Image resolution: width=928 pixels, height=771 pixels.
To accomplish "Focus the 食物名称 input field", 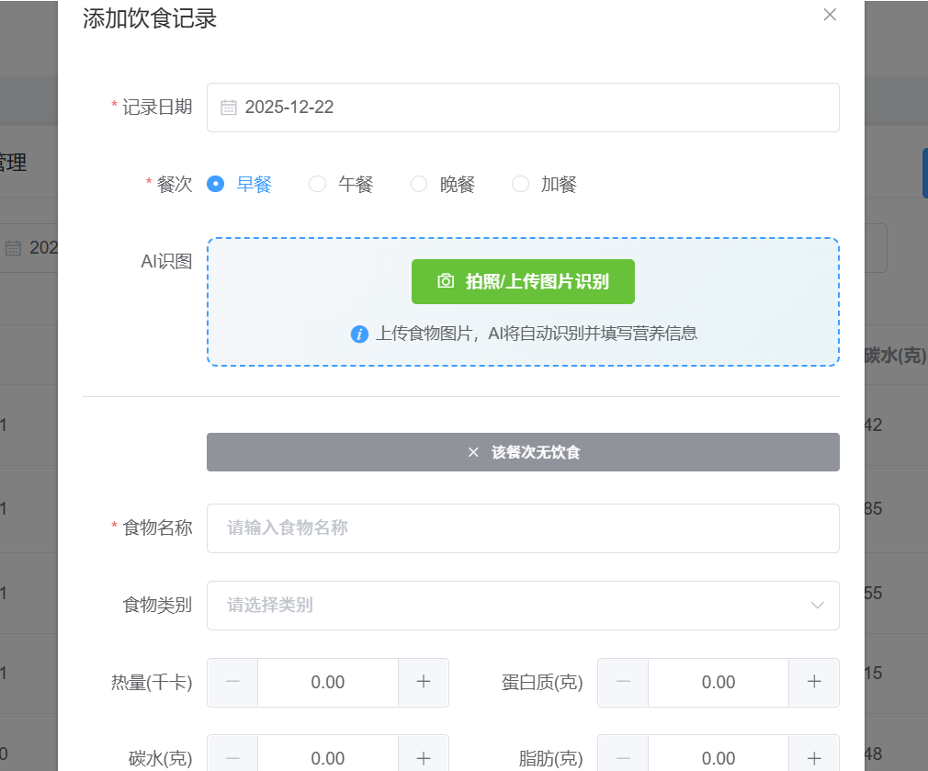I will coord(523,528).
